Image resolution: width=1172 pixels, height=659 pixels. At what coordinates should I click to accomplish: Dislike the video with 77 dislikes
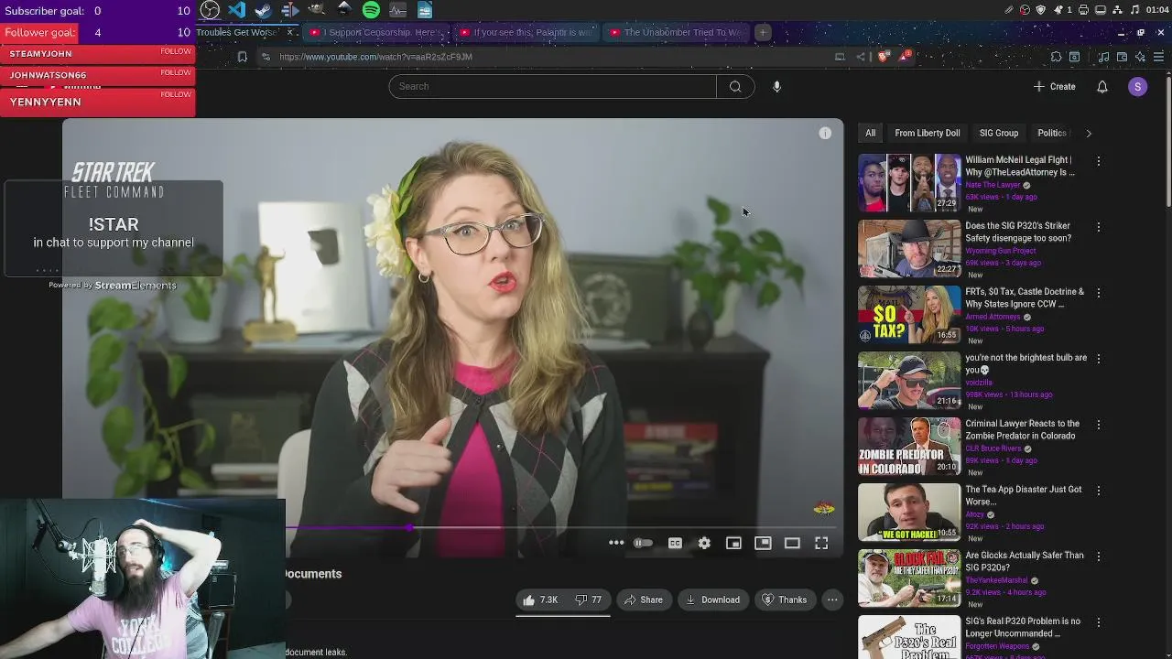point(589,600)
